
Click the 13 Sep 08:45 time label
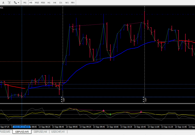[58, 127]
